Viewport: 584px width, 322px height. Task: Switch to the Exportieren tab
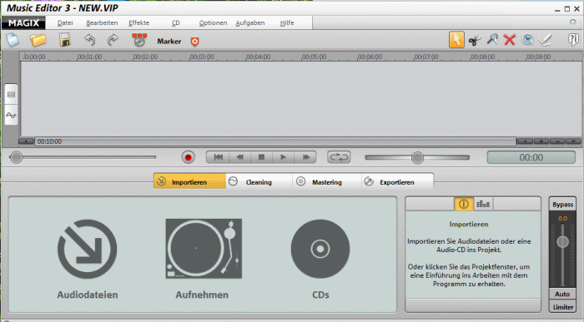pyautogui.click(x=397, y=181)
